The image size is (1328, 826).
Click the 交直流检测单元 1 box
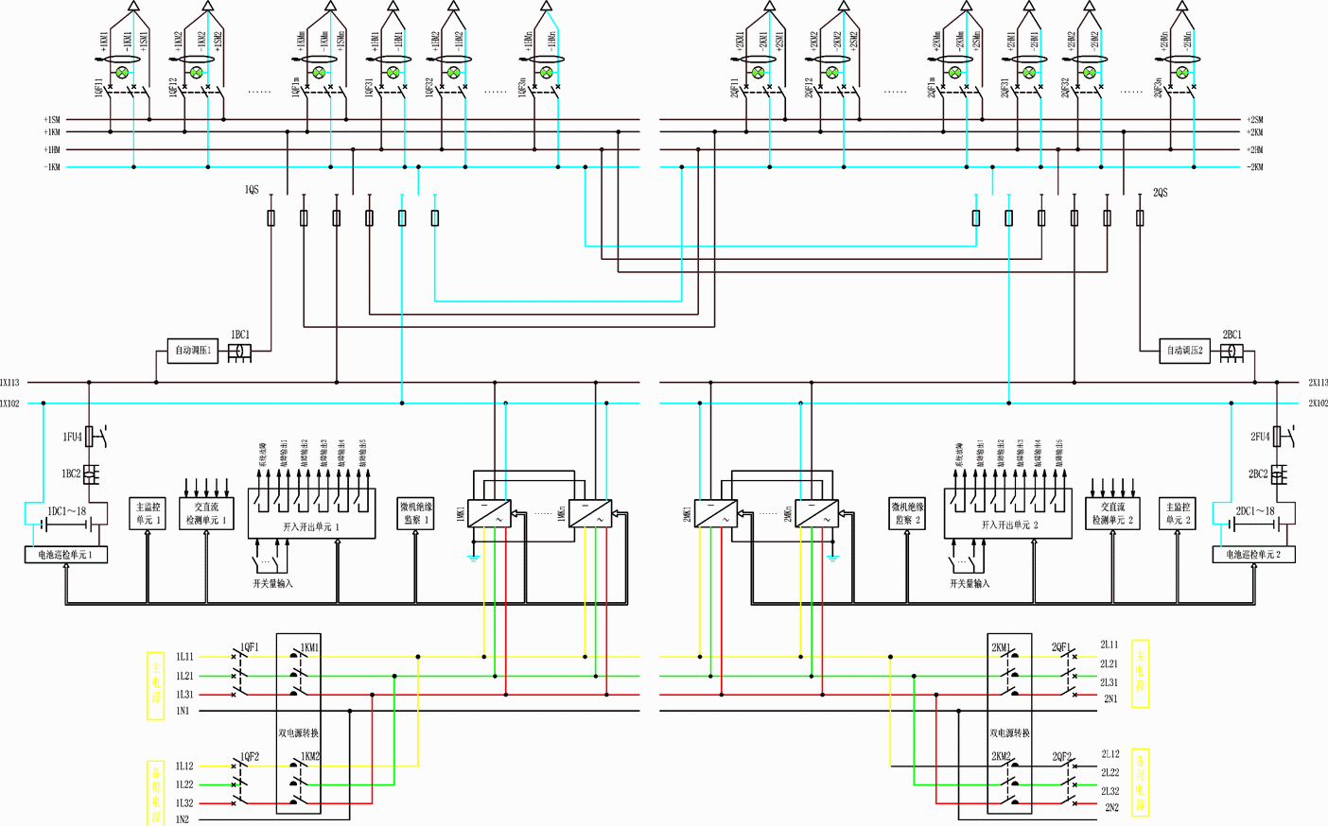206,514
